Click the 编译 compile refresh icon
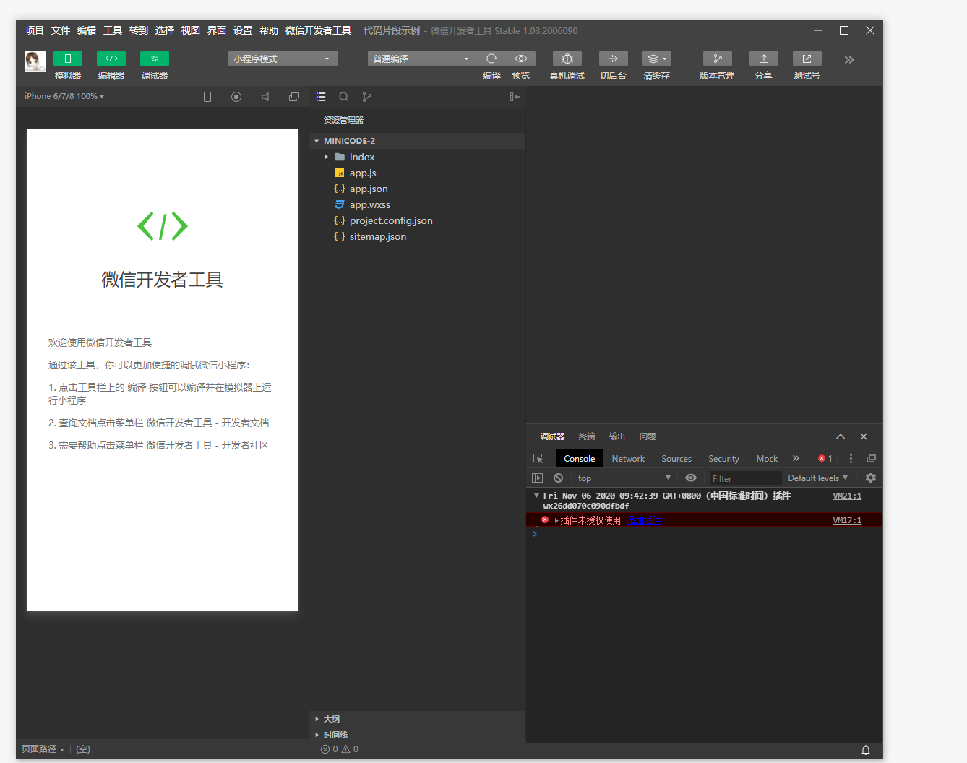This screenshot has width=967, height=763. click(491, 59)
